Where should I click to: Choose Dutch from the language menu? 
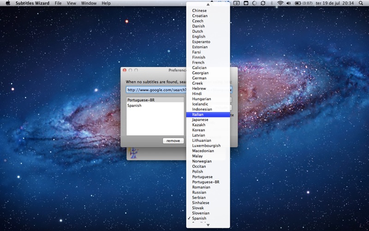pyautogui.click(x=208, y=31)
